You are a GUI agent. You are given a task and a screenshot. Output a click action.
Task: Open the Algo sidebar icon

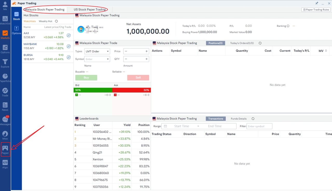pyautogui.click(x=5, y=164)
